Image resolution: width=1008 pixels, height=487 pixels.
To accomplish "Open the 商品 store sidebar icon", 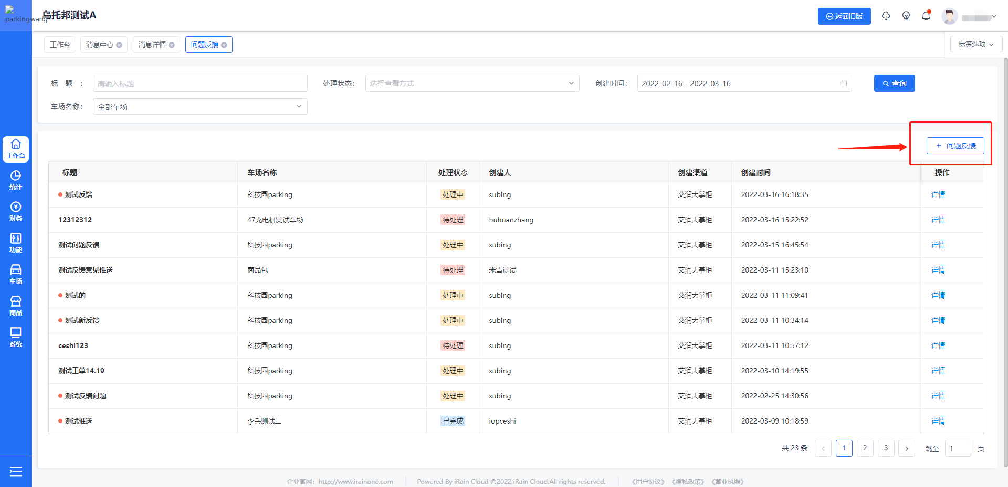I will coord(16,306).
